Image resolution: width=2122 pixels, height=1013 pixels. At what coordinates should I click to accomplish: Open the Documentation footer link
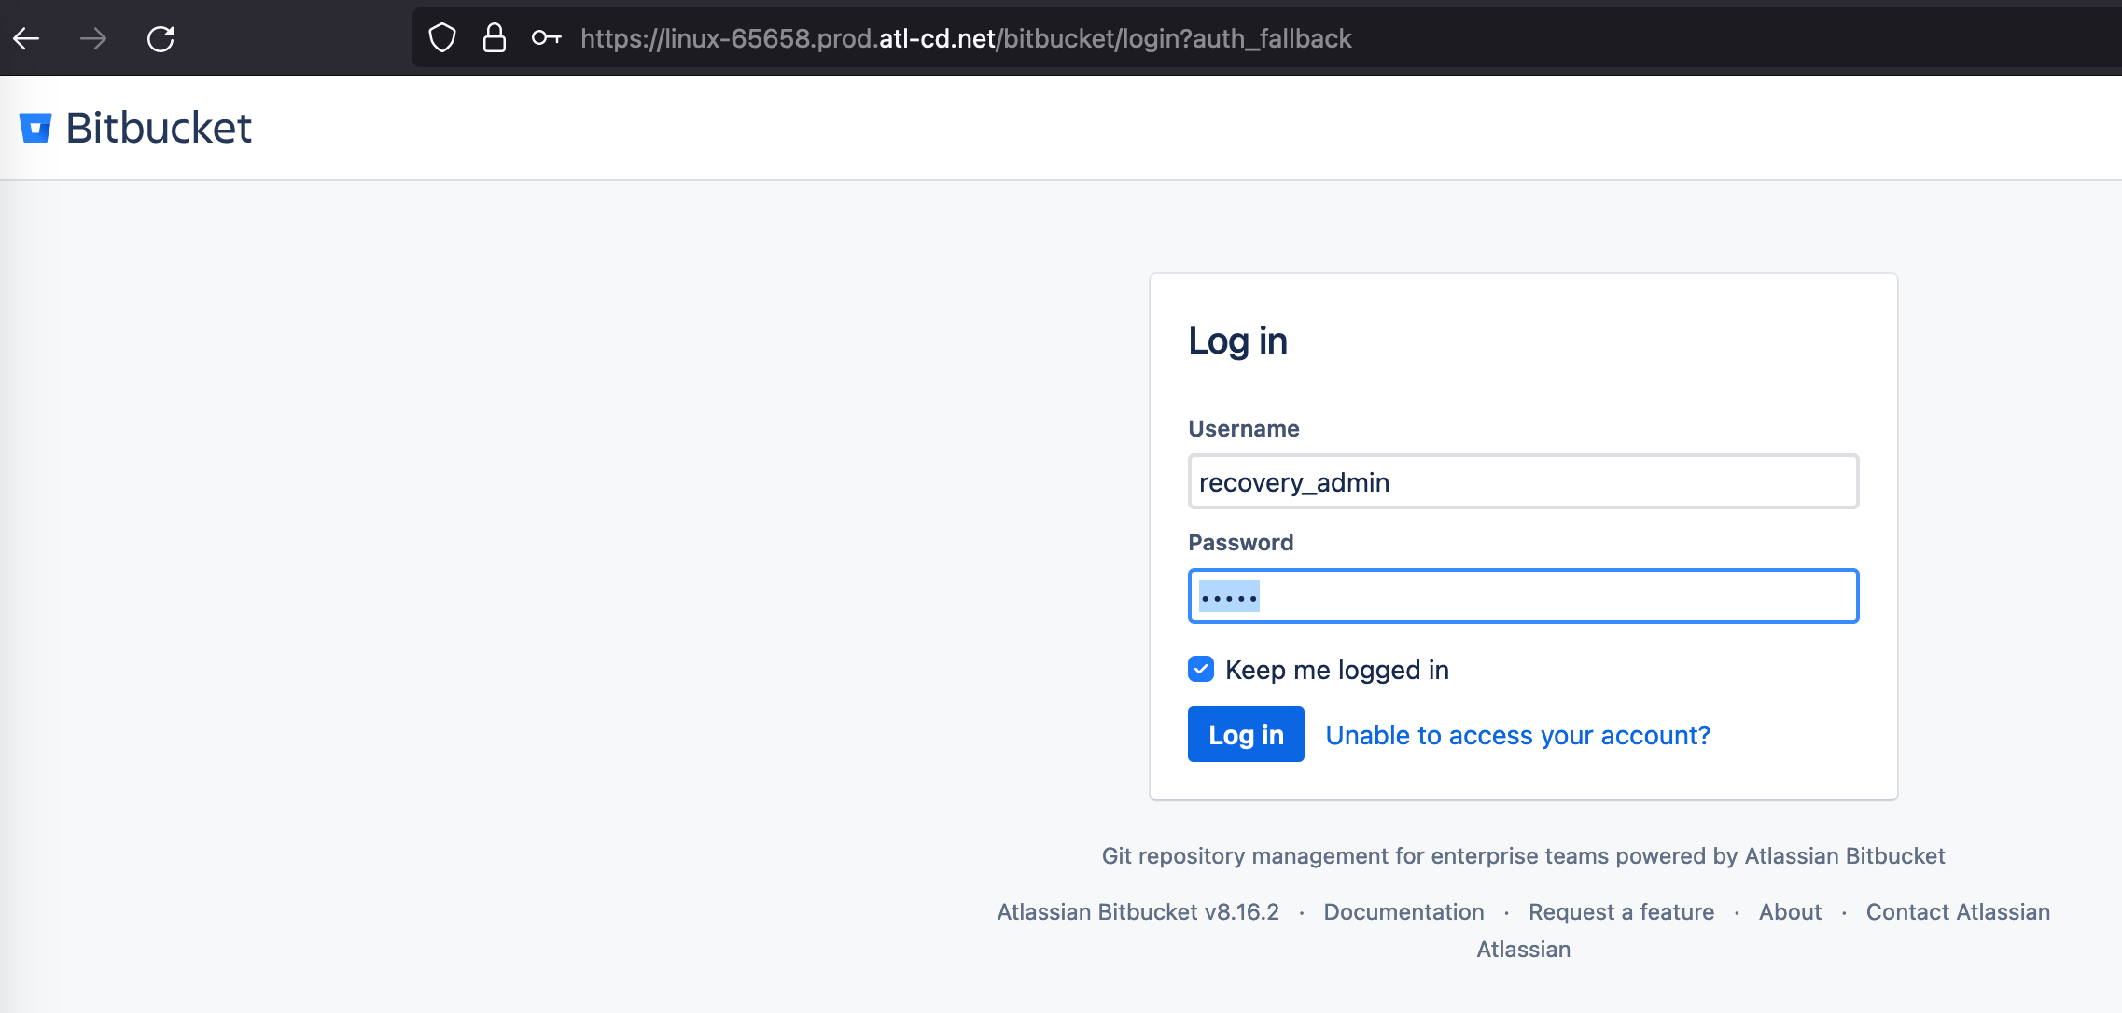click(x=1403, y=911)
